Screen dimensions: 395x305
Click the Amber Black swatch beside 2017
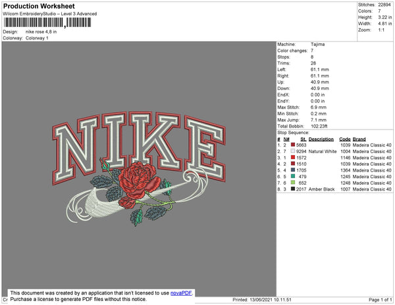293,189
